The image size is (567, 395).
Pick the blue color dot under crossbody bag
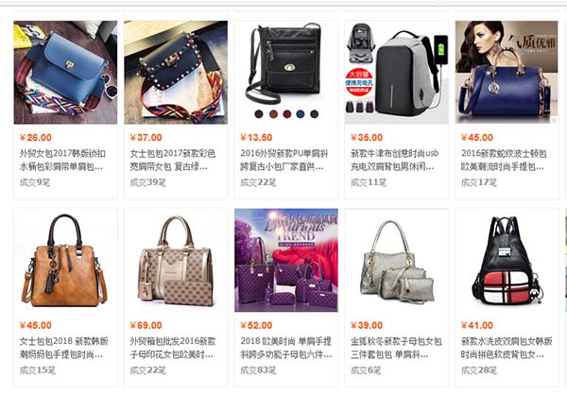pos(301,114)
